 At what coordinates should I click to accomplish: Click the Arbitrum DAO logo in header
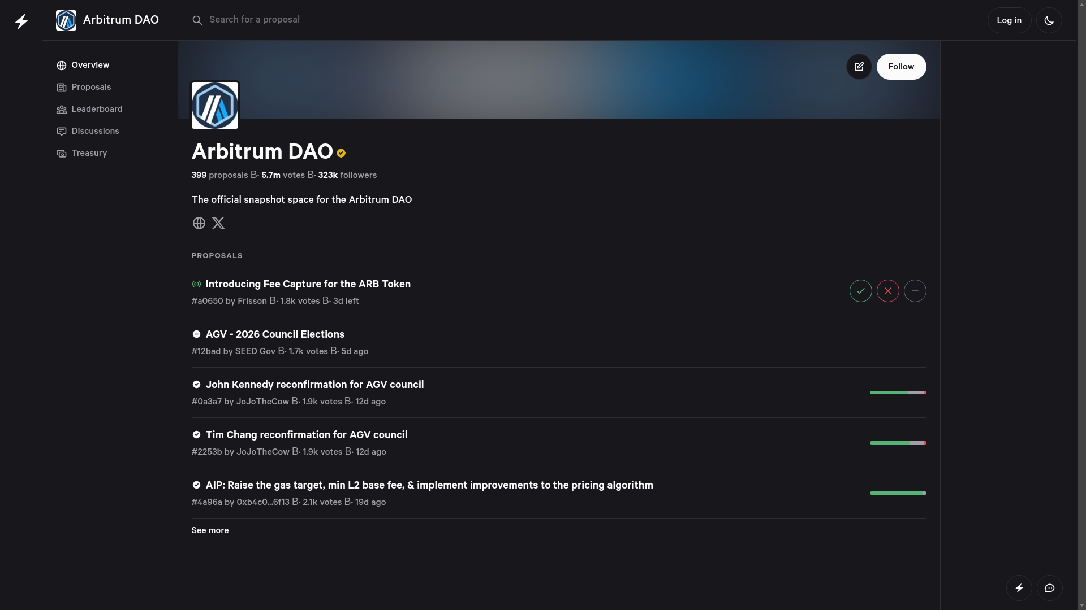(x=66, y=20)
